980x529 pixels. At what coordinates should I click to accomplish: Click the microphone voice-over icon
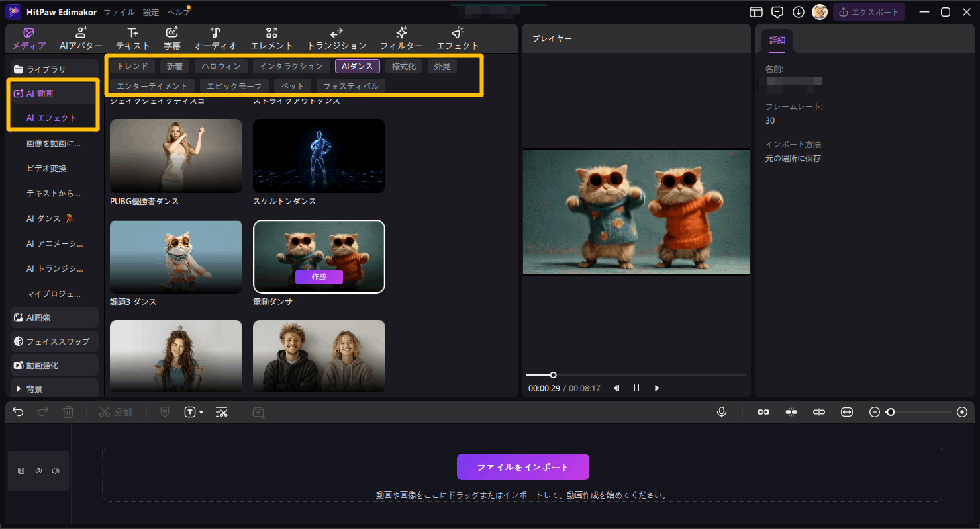[x=722, y=412]
